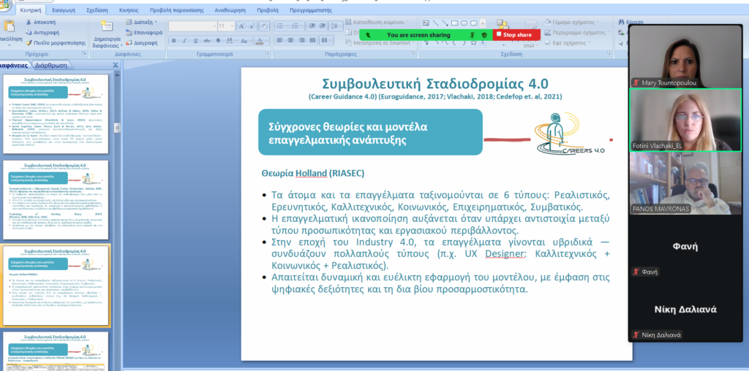Click the Αποκοπή (Cut) scissors icon

[29, 23]
